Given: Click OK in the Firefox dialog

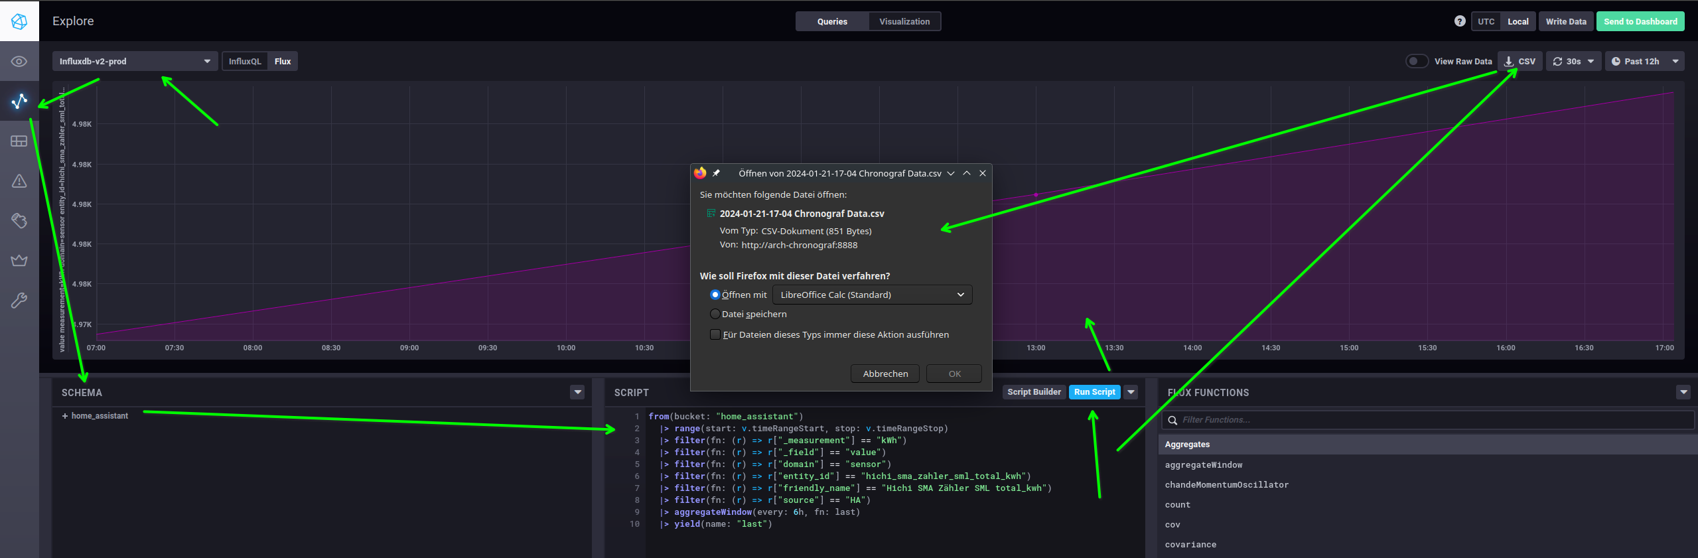Looking at the screenshot, I should (954, 374).
